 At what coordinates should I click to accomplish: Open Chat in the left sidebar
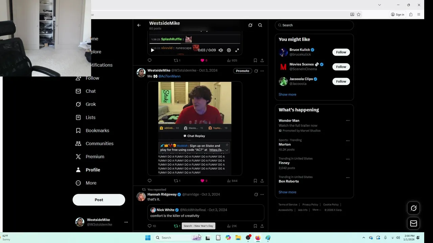pyautogui.click(x=86, y=91)
